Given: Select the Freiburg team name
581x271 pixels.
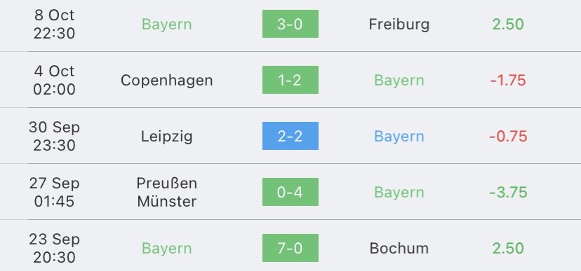Looking at the screenshot, I should [x=399, y=25].
